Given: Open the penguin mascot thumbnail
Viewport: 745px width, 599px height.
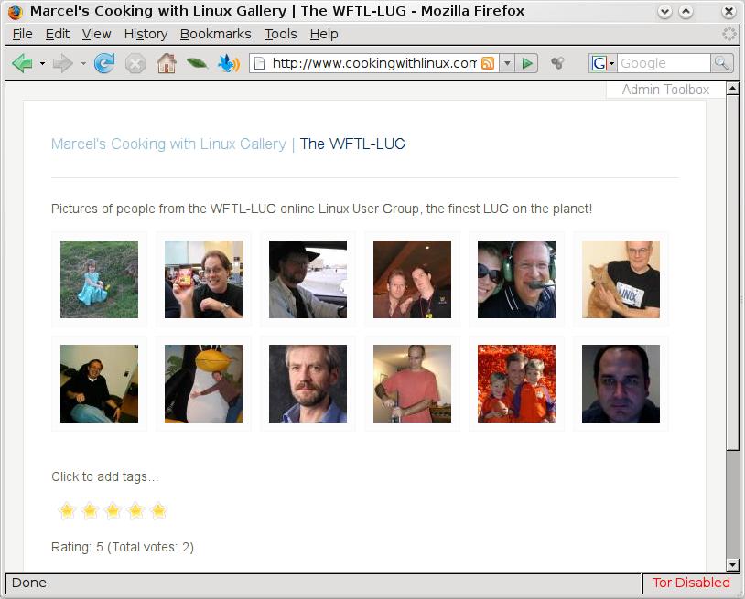Looking at the screenshot, I should 203,383.
